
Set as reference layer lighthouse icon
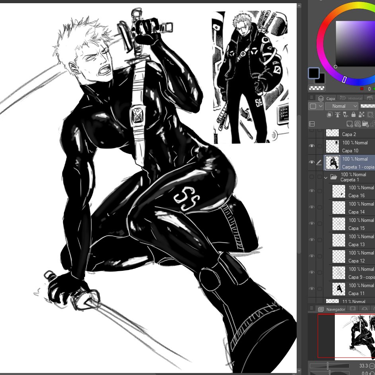[x=338, y=115]
